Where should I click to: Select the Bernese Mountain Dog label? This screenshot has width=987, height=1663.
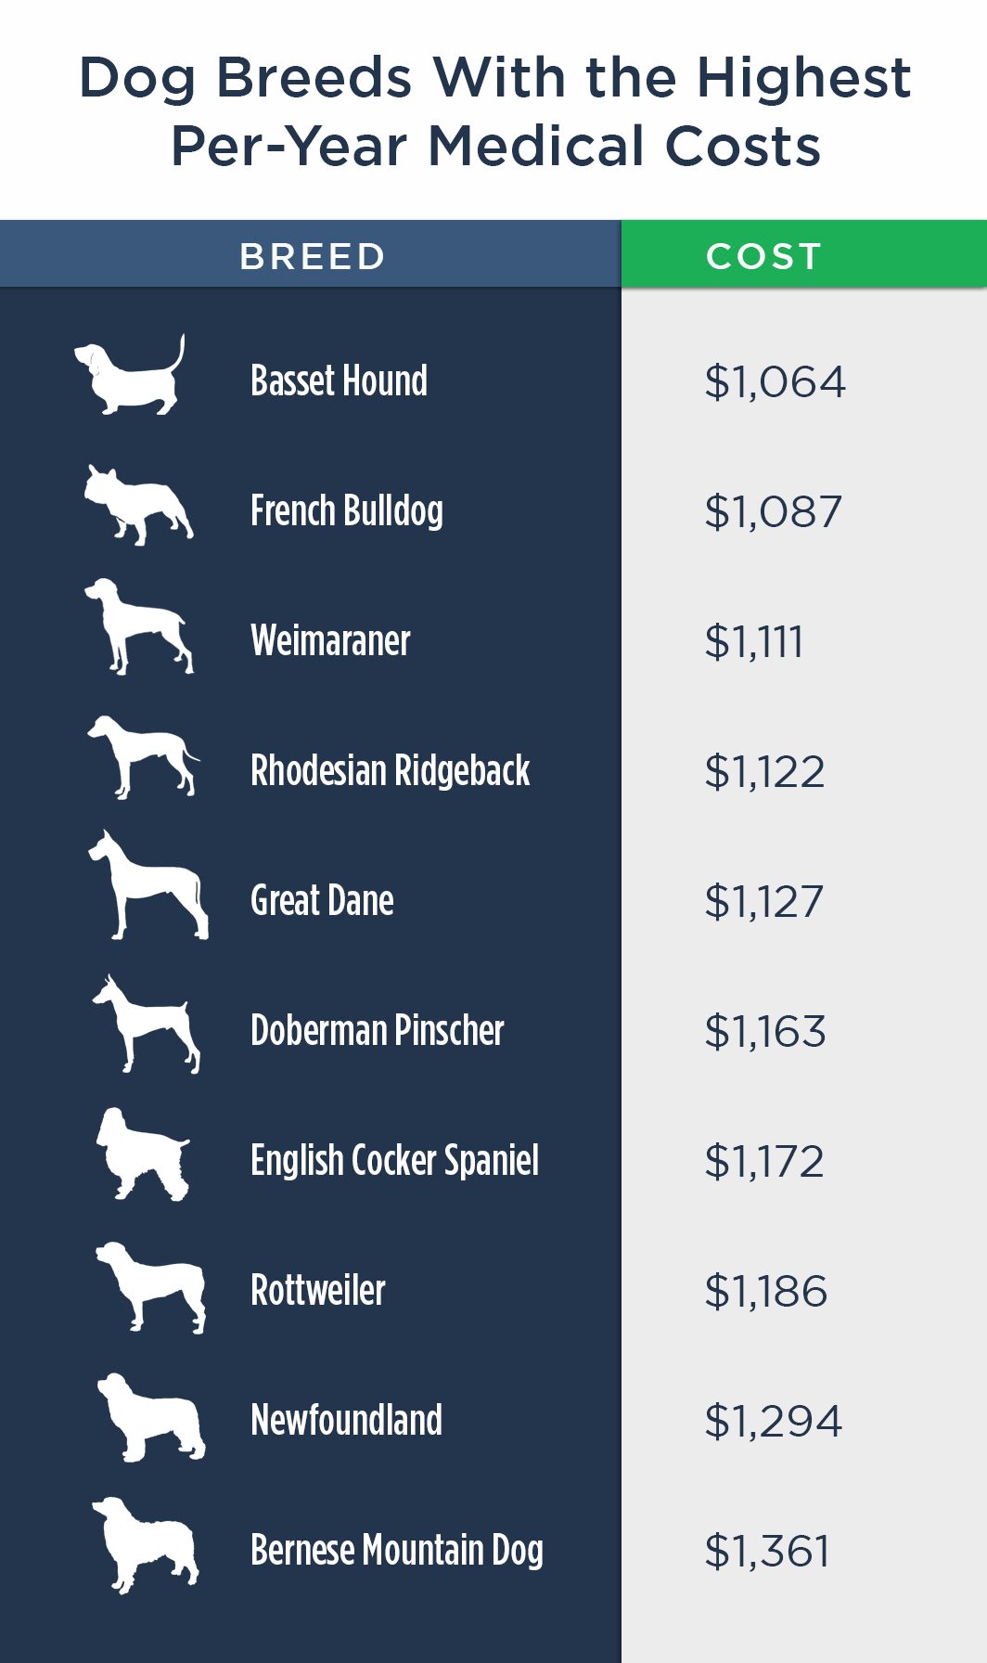397,1550
